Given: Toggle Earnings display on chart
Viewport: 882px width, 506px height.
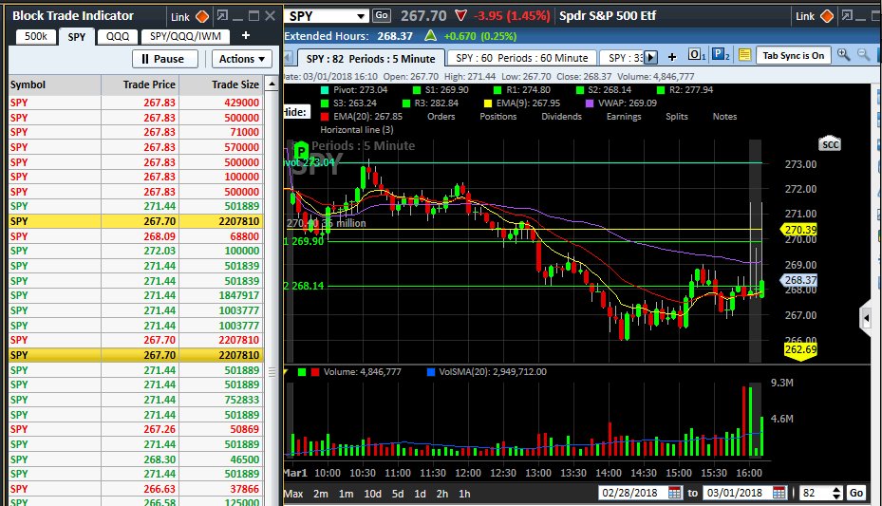Looking at the screenshot, I should [x=623, y=117].
